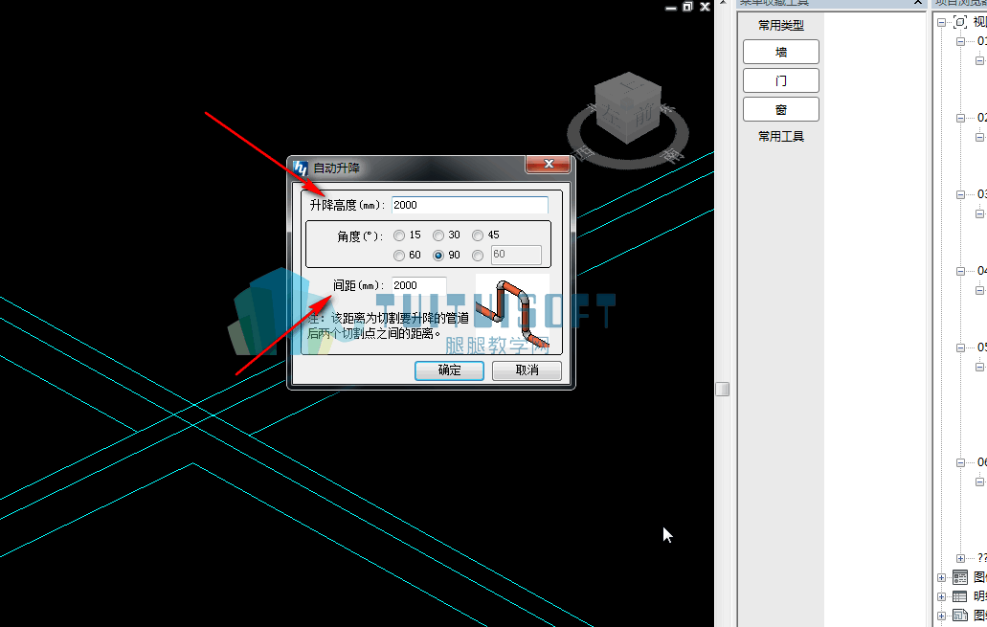Click the note text starting with 注：该距离
987x627 pixels.
click(x=388, y=325)
